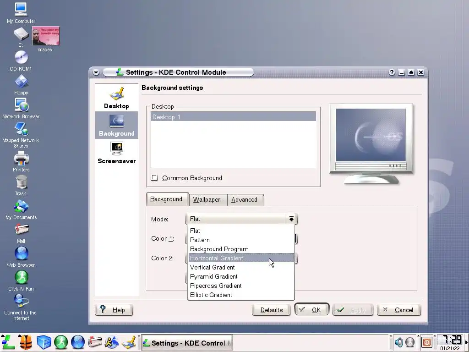
Task: Open the Web Browser desktop icon
Action: (x=21, y=257)
